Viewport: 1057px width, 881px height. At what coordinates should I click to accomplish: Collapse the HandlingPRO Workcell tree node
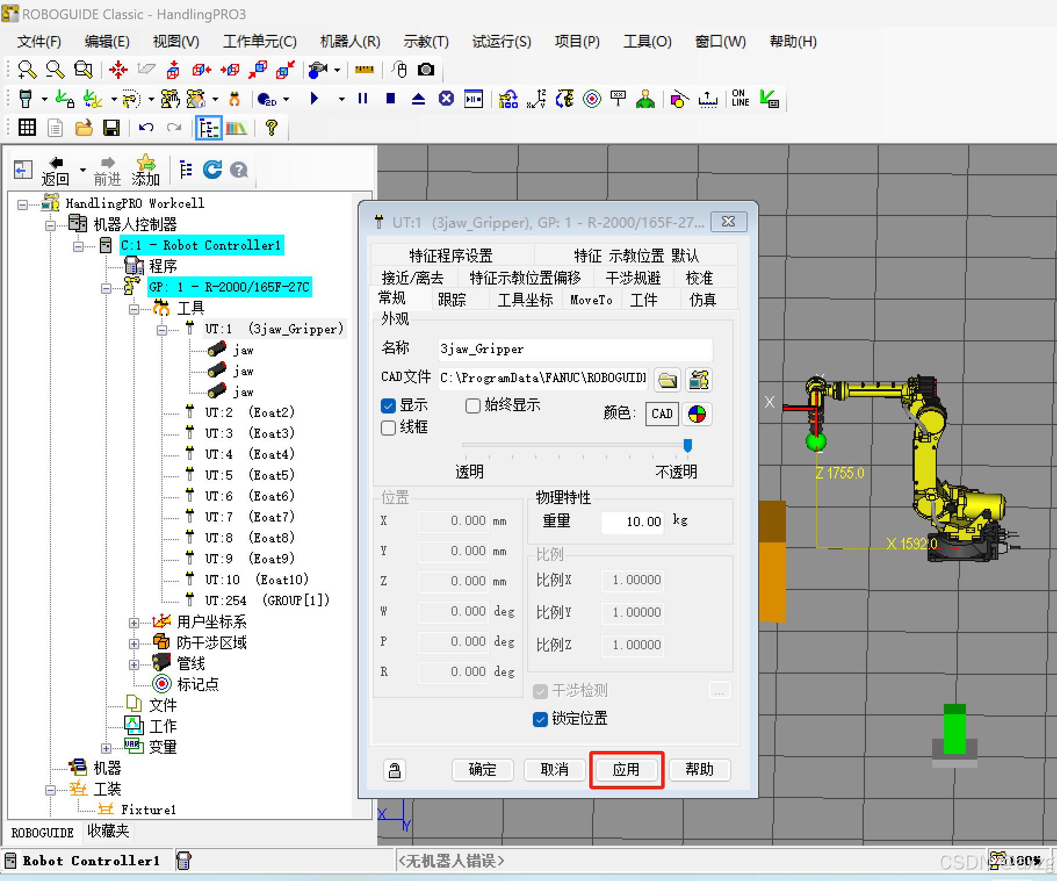(23, 204)
